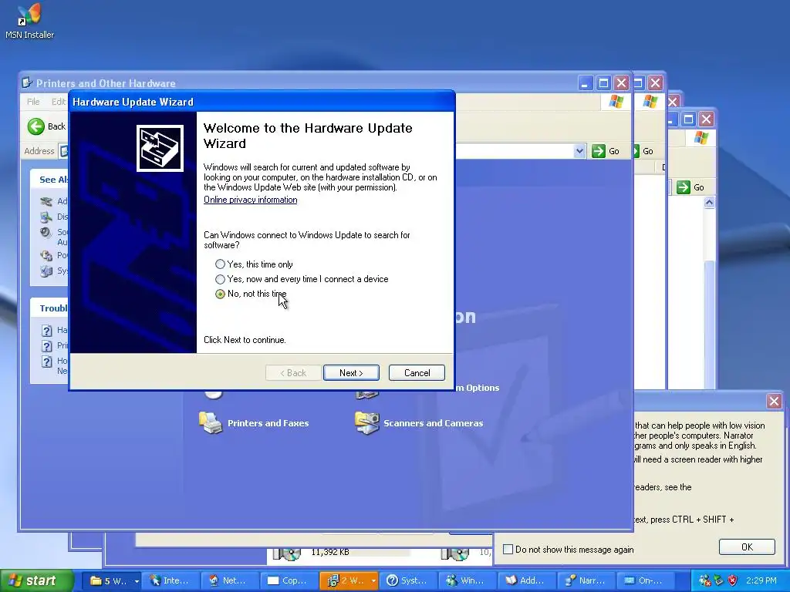Open the MSN Installer desktop shortcut
Image resolution: width=790 pixels, height=592 pixels.
coord(29,22)
